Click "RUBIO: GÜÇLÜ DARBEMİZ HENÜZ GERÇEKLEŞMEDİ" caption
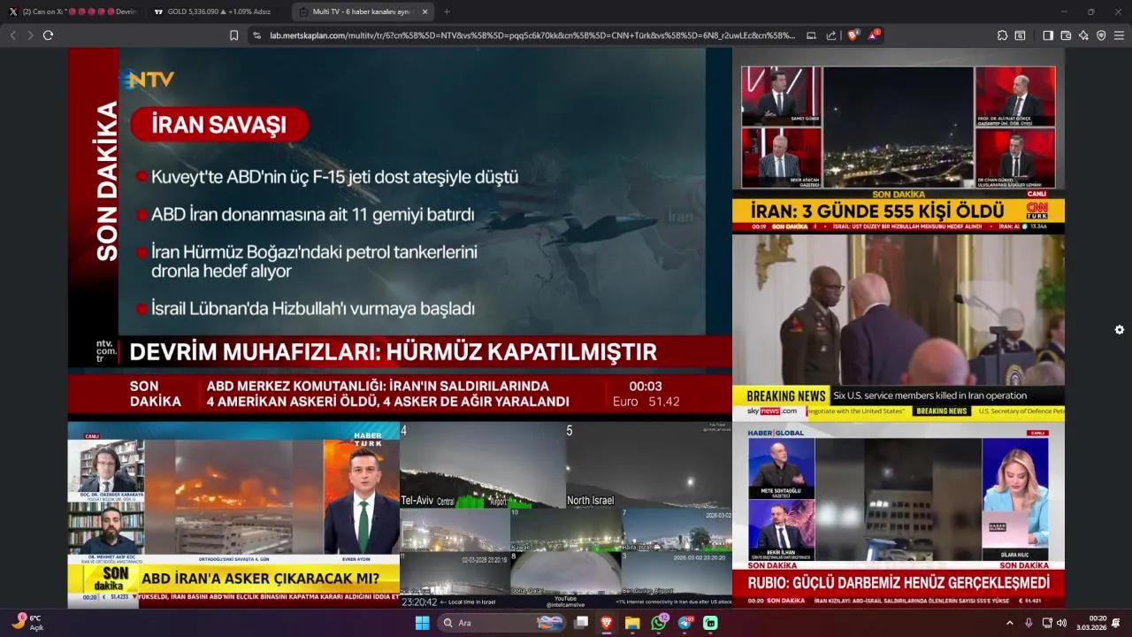 pyautogui.click(x=899, y=583)
